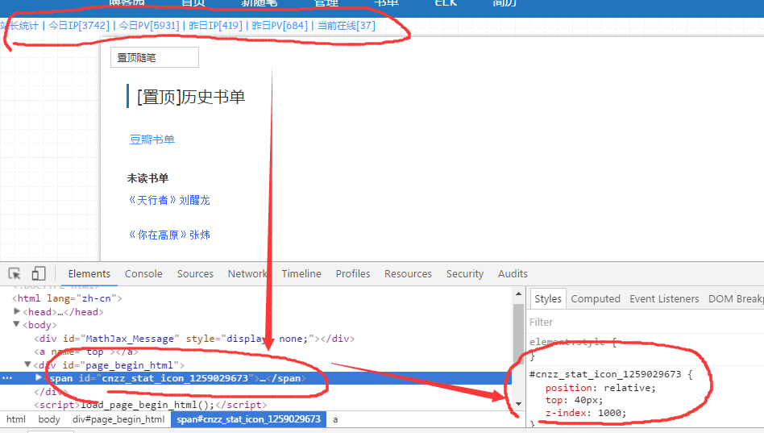Open the Timeline tab
Viewport: 764px width, 433px height.
301,273
